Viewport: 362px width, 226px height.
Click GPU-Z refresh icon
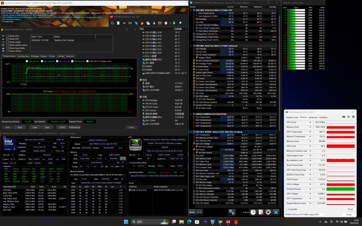tap(348, 117)
